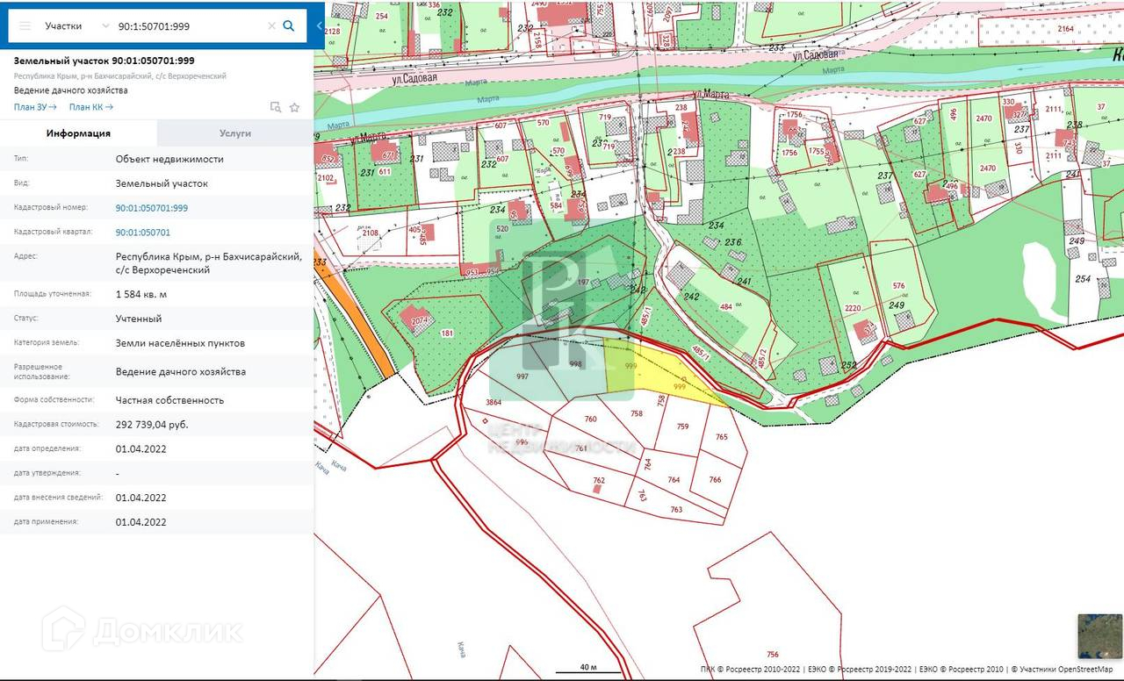Select the Тип value Объект недвижимости
Viewport: 1124px width, 681px height.
pos(169,159)
